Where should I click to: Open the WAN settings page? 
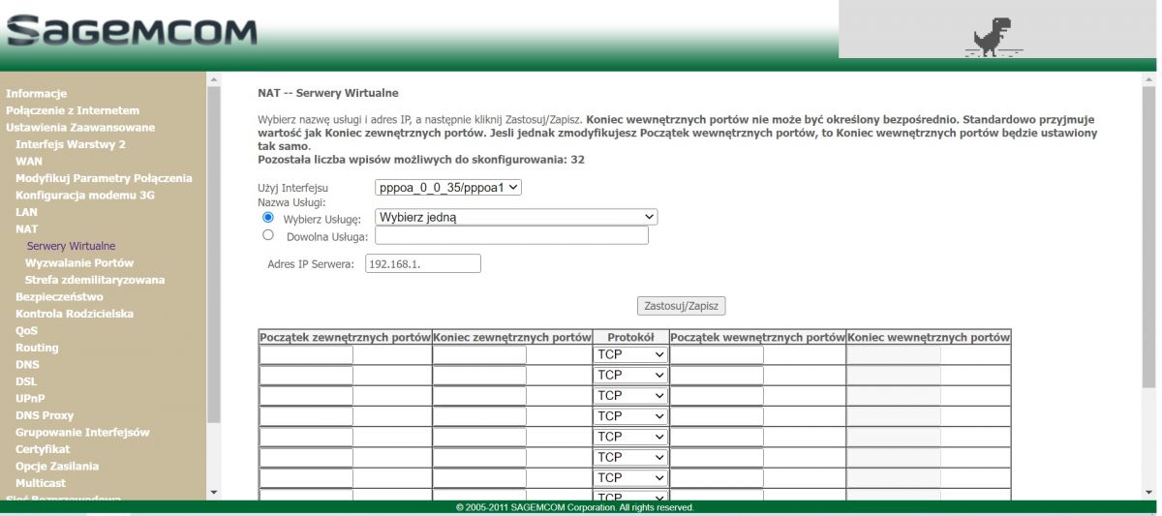[x=29, y=161]
